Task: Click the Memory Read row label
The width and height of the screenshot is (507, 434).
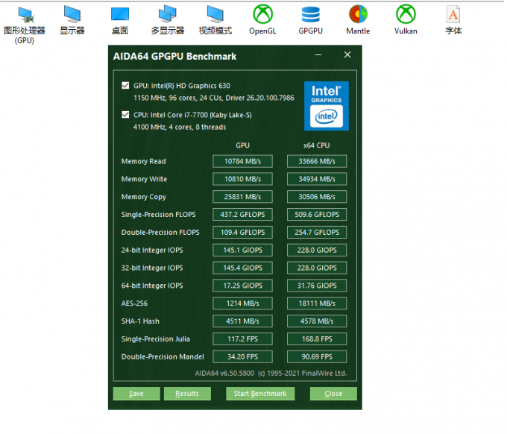Action: [x=144, y=161]
